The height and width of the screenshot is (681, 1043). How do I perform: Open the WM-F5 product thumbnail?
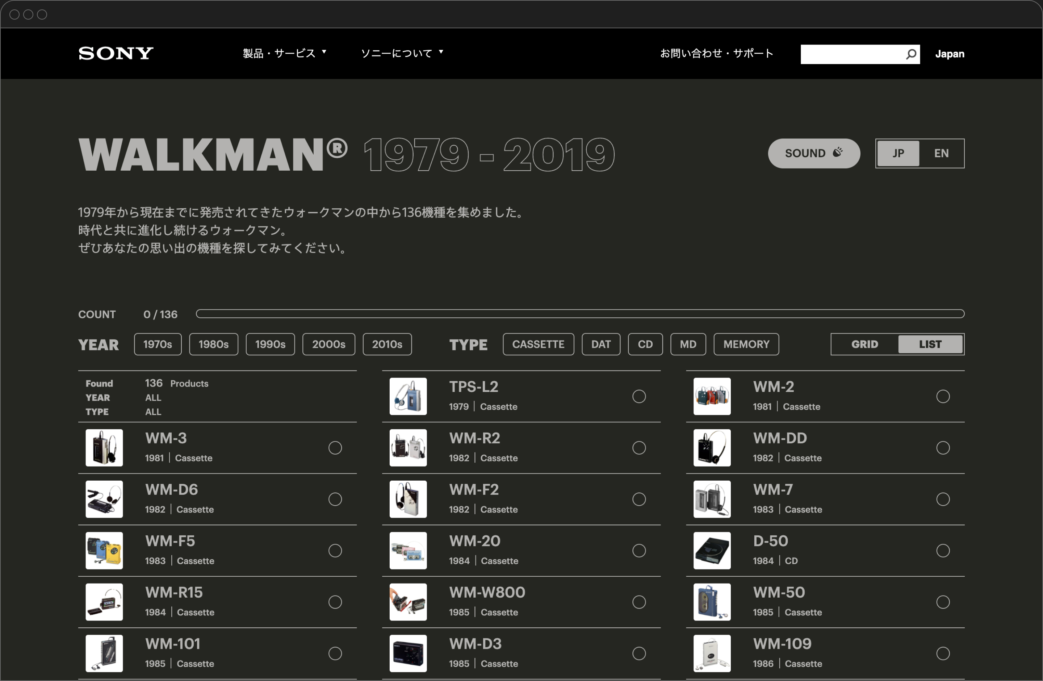[104, 551]
